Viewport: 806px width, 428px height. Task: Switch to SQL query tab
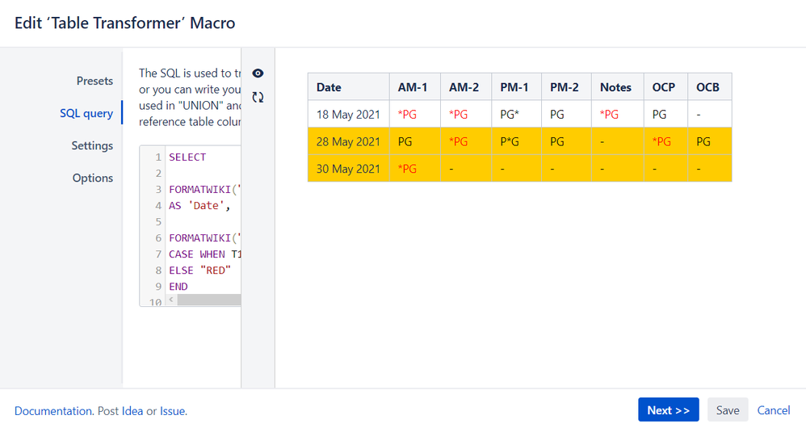(86, 113)
